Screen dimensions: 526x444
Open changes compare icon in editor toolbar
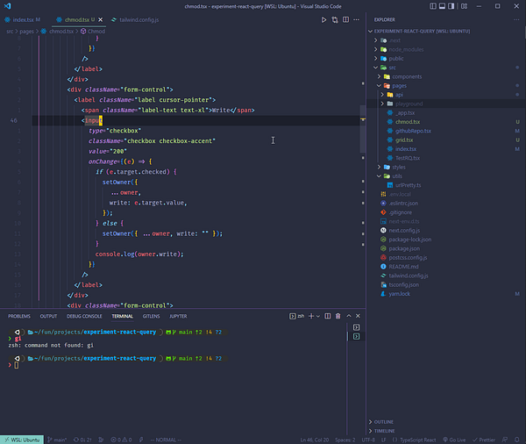point(335,20)
